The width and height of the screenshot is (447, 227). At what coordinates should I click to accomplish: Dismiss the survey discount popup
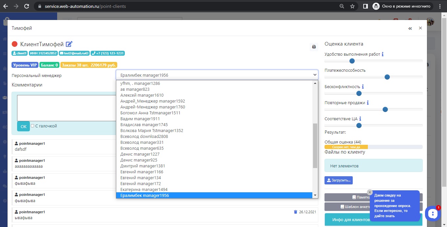click(370, 192)
